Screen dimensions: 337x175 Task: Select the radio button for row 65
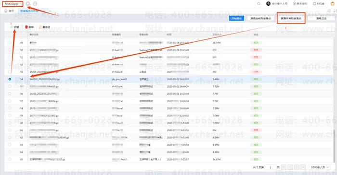tap(10, 159)
